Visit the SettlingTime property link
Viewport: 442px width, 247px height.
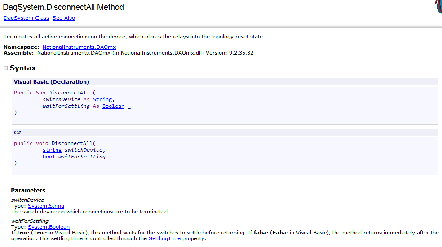pyautogui.click(x=164, y=238)
